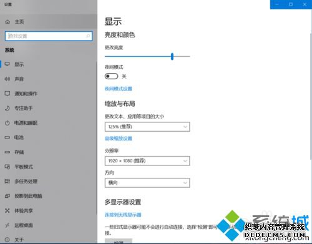Click the power icon for 电源和睡眠
The height and width of the screenshot is (244, 312).
7,123
